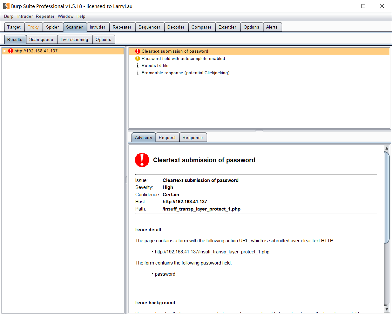Switch to the Request tab
The image size is (392, 315).
click(167, 137)
